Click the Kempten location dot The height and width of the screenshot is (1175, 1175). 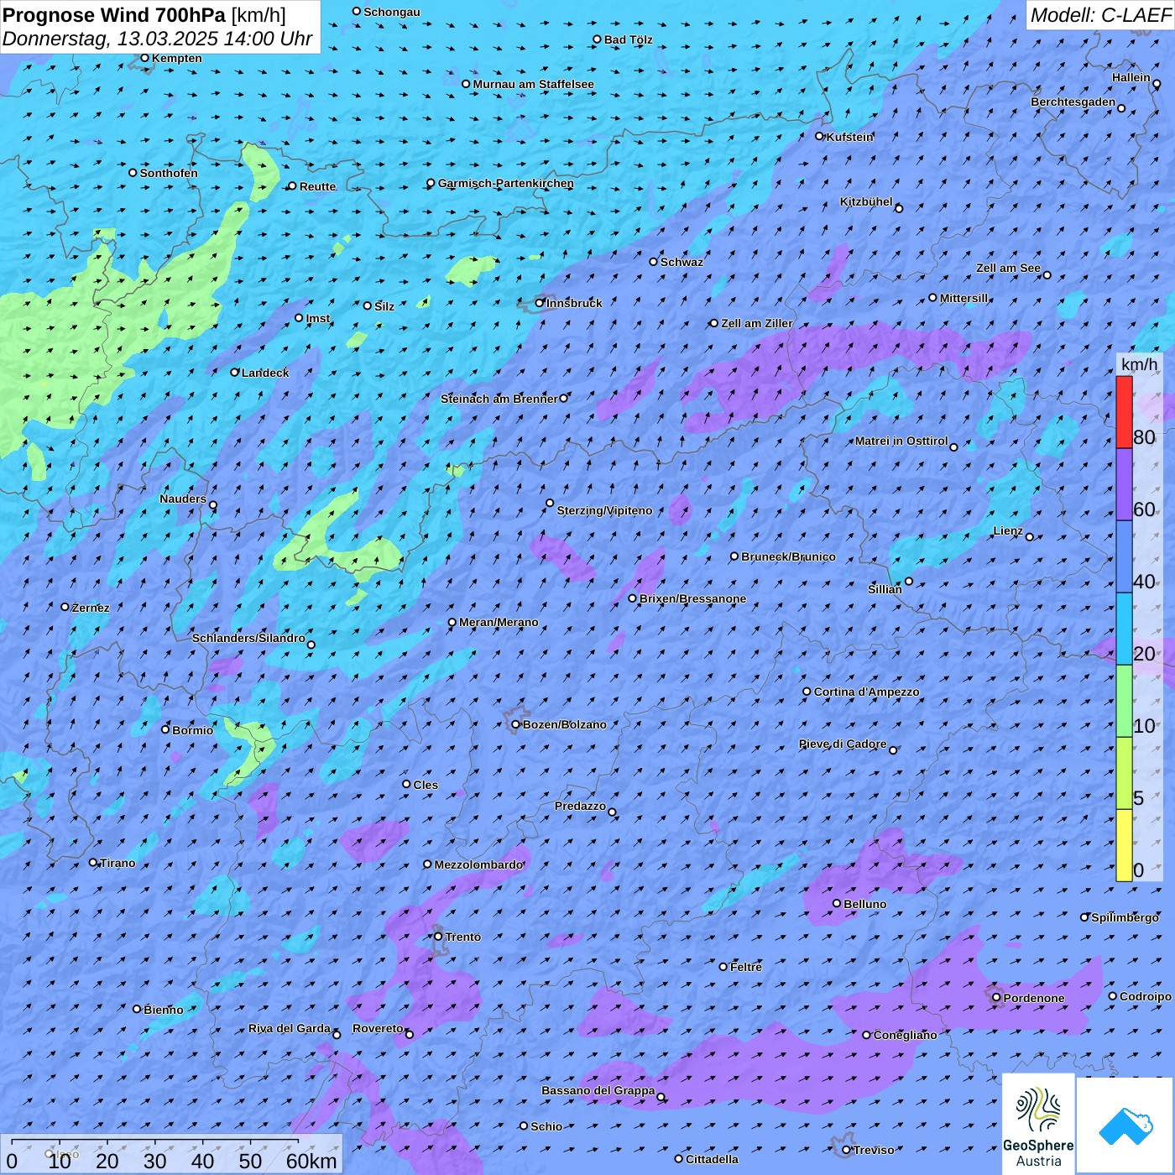[144, 58]
